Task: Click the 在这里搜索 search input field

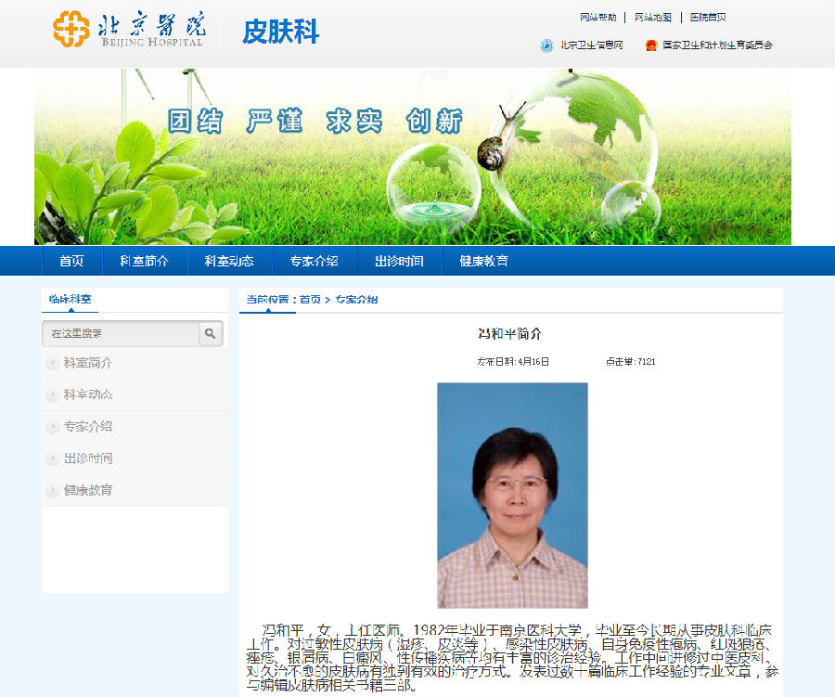Action: [121, 333]
